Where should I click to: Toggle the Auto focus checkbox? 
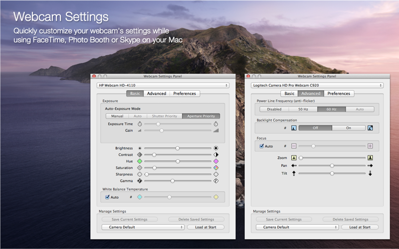pyautogui.click(x=261, y=146)
